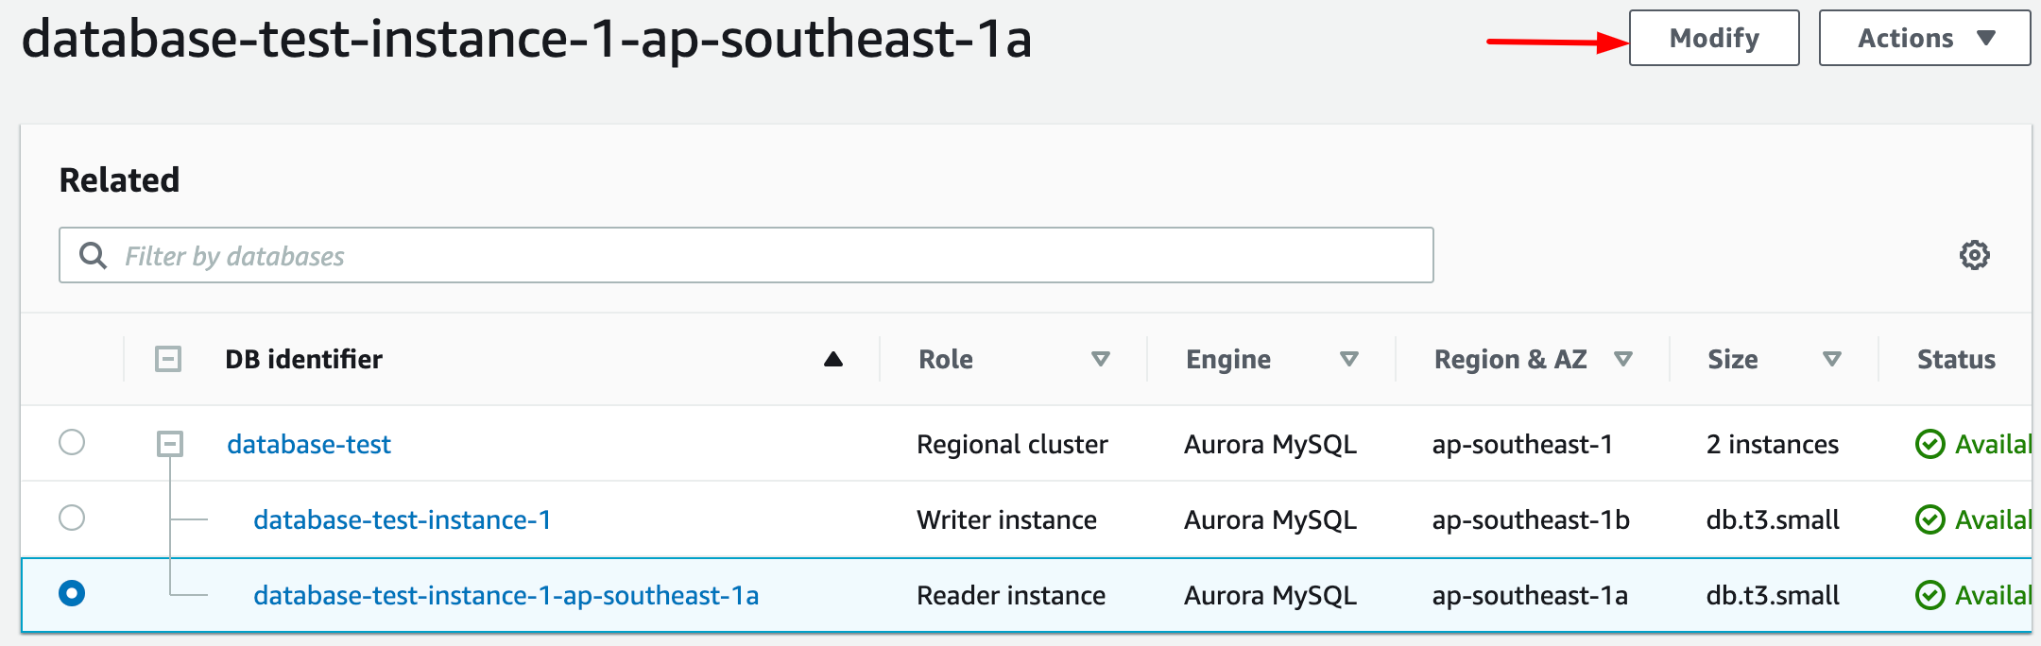2041x646 pixels.
Task: Click the Modify button
Action: [1713, 38]
